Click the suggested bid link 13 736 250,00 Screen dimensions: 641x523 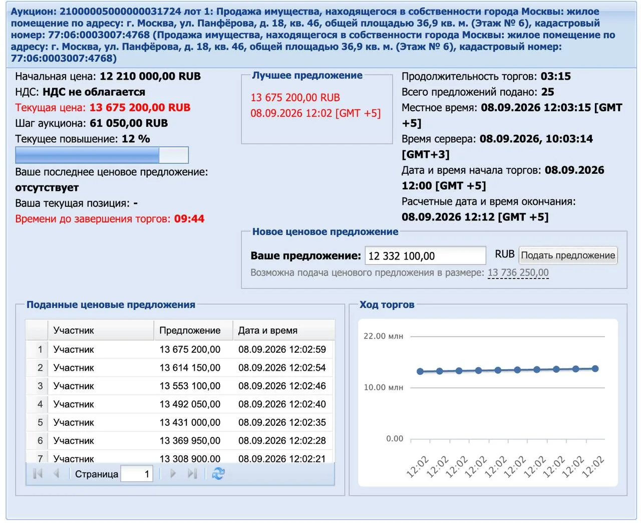pos(518,273)
